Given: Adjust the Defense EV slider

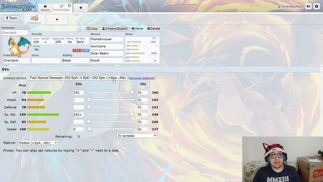Looking at the screenshot, I should tap(111, 107).
